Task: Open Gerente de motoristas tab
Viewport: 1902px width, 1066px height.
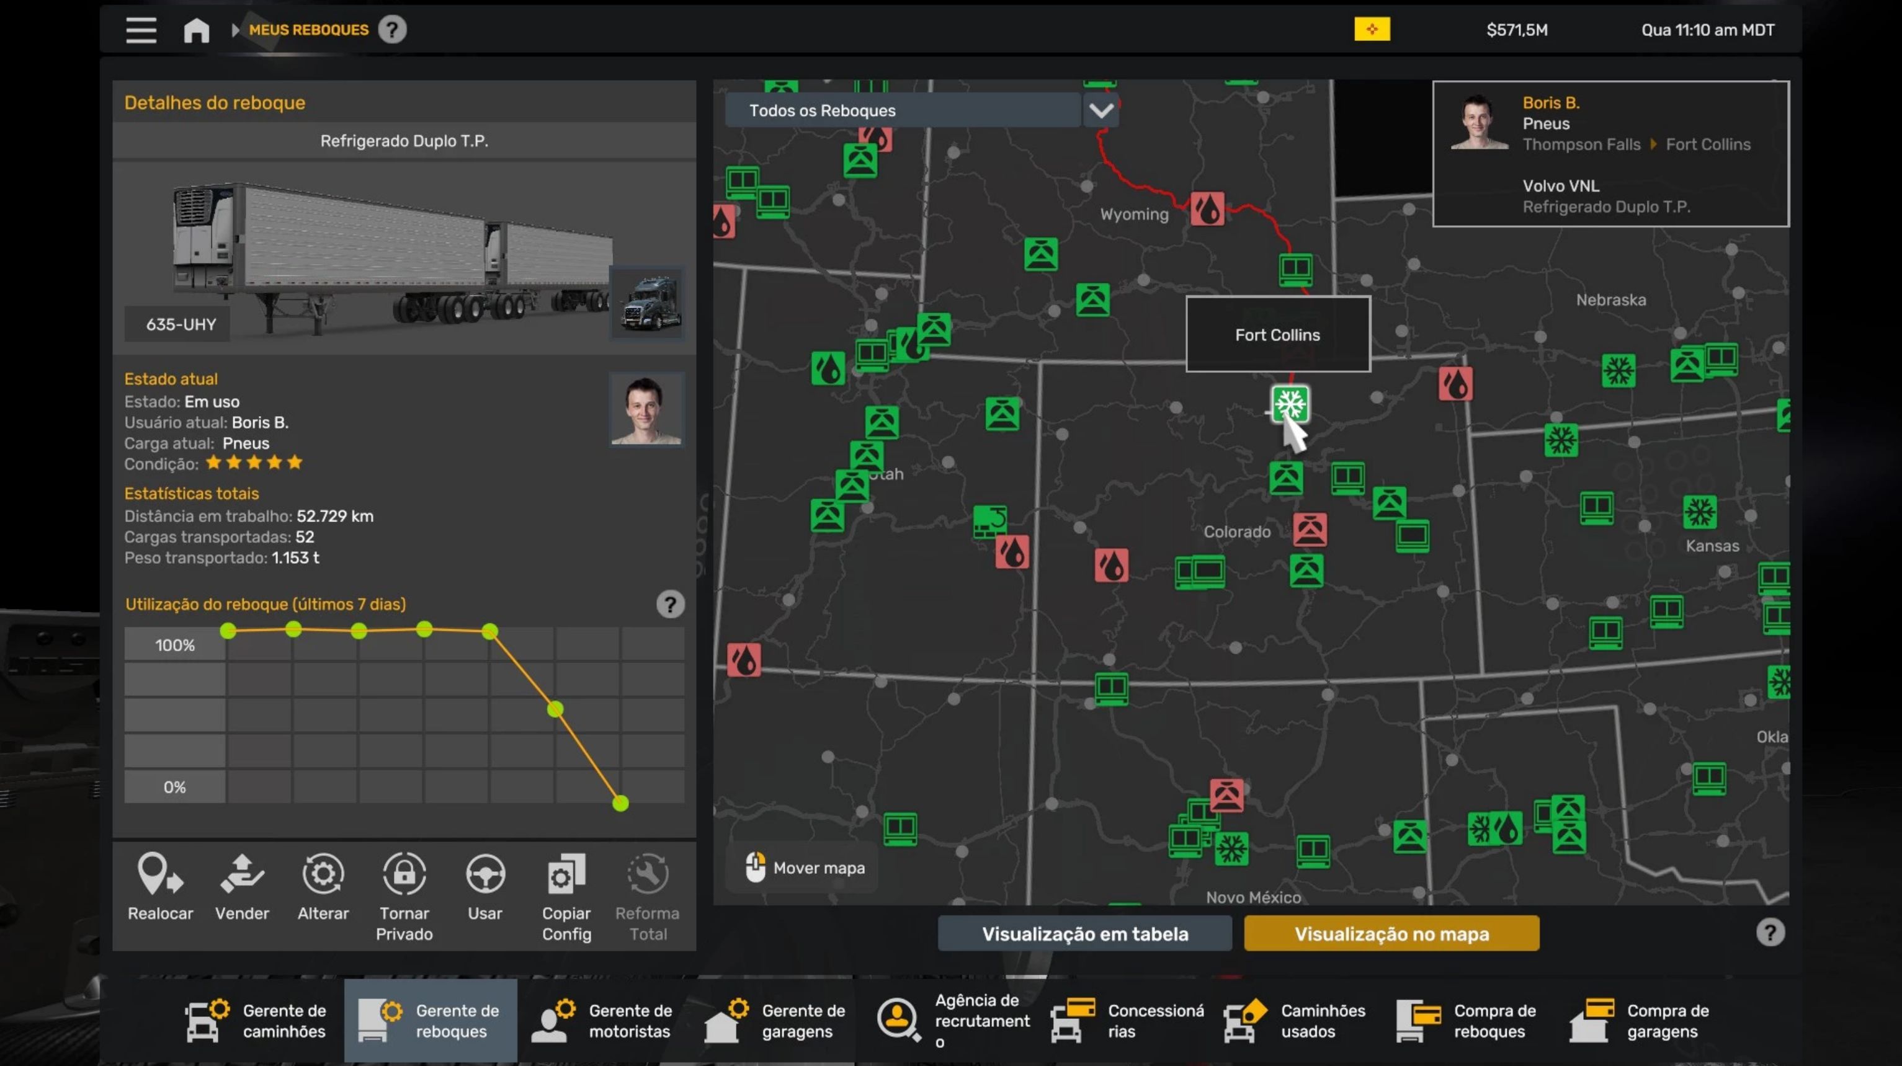Action: pos(603,1021)
